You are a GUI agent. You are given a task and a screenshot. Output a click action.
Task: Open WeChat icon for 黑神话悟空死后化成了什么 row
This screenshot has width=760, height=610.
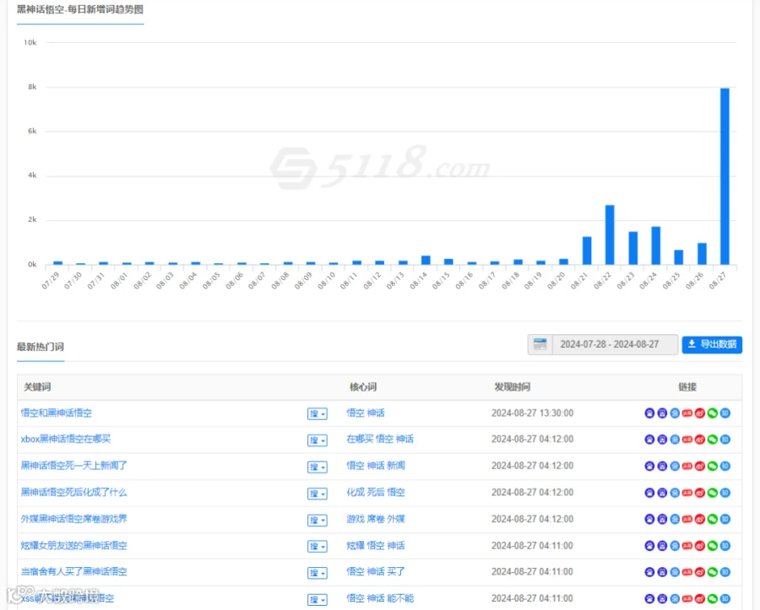(713, 493)
